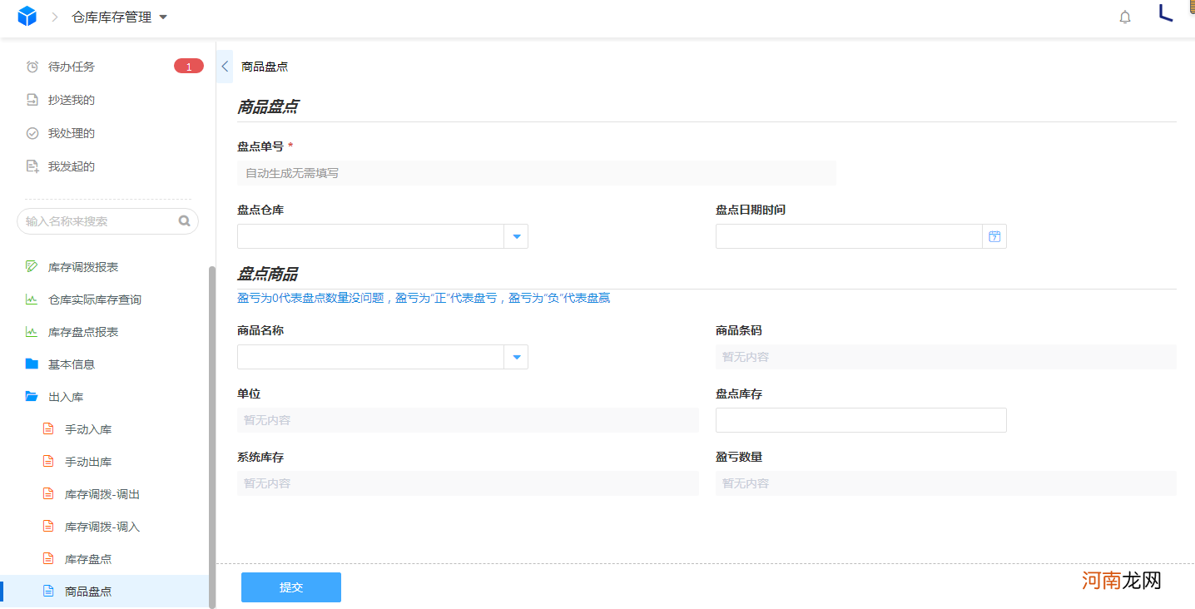Click the 商品盘点 breadcrumb title
This screenshot has width=1195, height=609.
coord(265,67)
